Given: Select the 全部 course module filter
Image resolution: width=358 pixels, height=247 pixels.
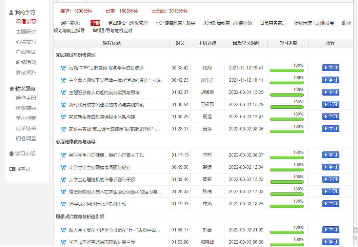Looking at the screenshot, I should pyautogui.click(x=95, y=23).
